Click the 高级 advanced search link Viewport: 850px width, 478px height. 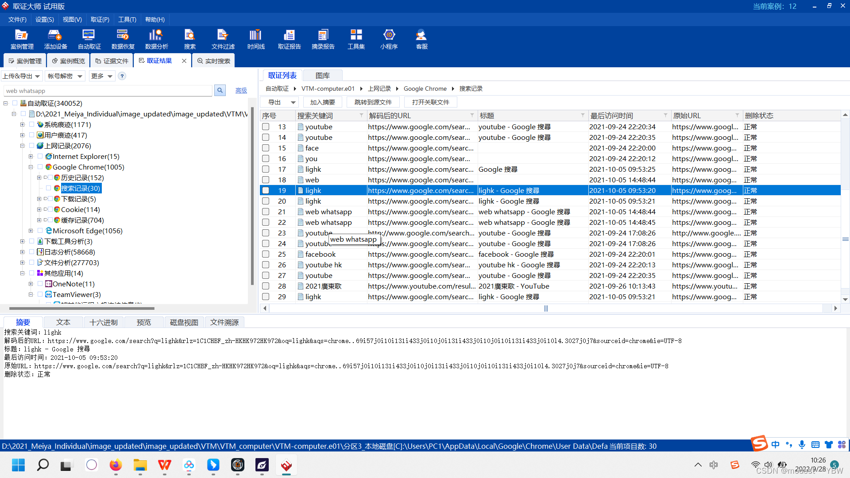pyautogui.click(x=241, y=90)
